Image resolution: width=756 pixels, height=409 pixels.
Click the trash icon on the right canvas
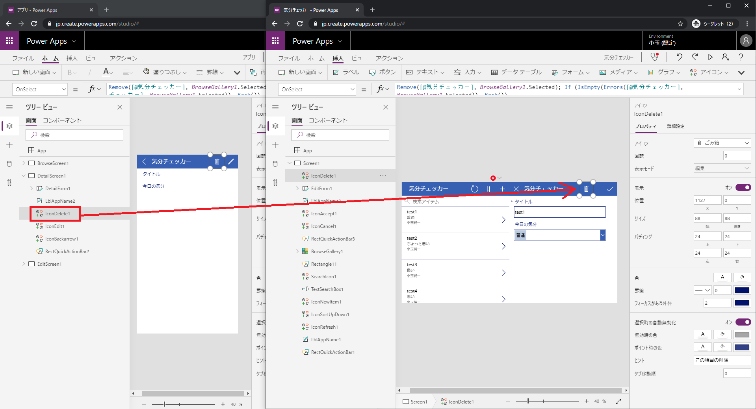[x=586, y=189]
